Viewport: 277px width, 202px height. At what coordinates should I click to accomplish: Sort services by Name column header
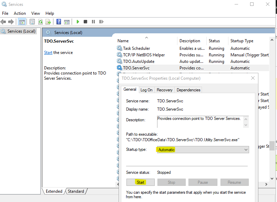[x=123, y=41]
